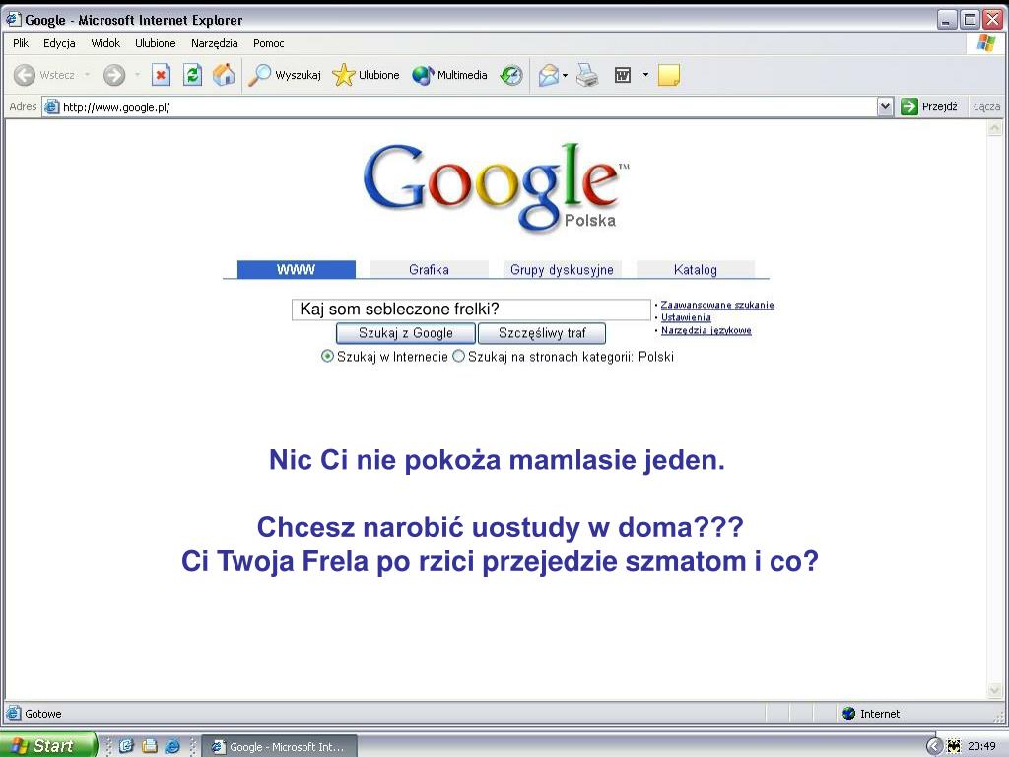The image size is (1009, 757).
Task: Open the Widok menu
Action: 105,43
